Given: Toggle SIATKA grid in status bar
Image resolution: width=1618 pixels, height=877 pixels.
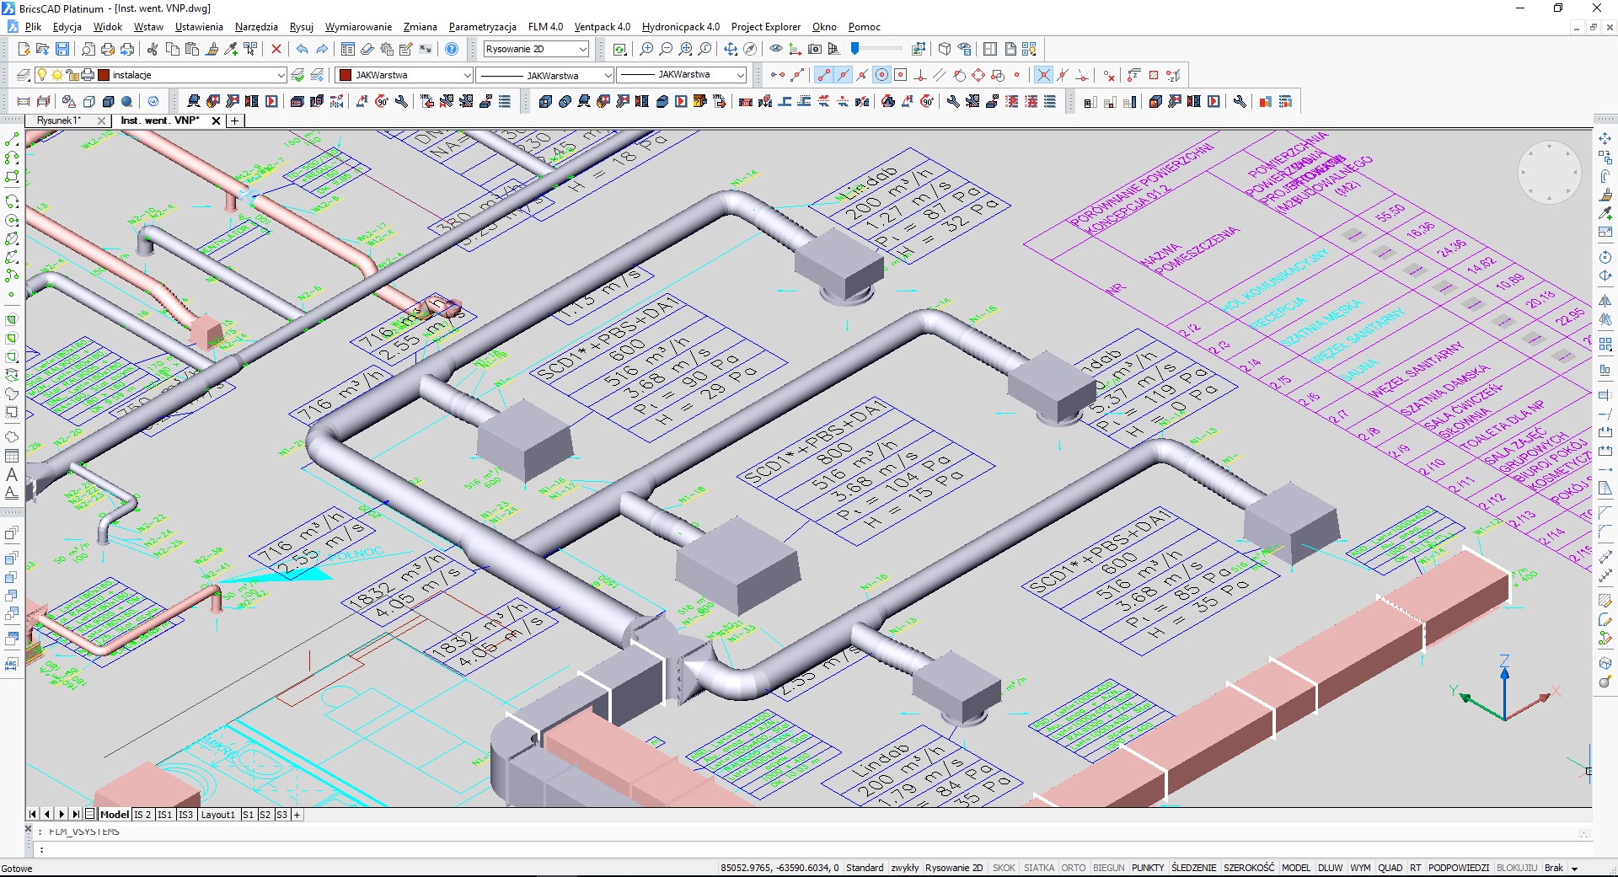Looking at the screenshot, I should coord(1038,868).
